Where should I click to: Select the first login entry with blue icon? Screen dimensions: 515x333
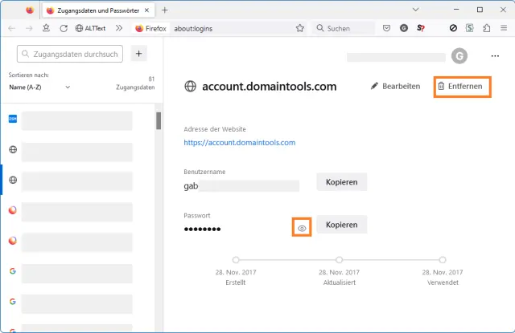pos(78,120)
